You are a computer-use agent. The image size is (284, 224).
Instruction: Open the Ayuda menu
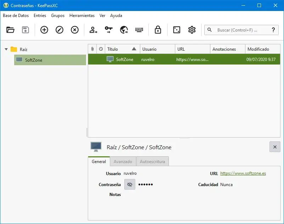[116, 16]
